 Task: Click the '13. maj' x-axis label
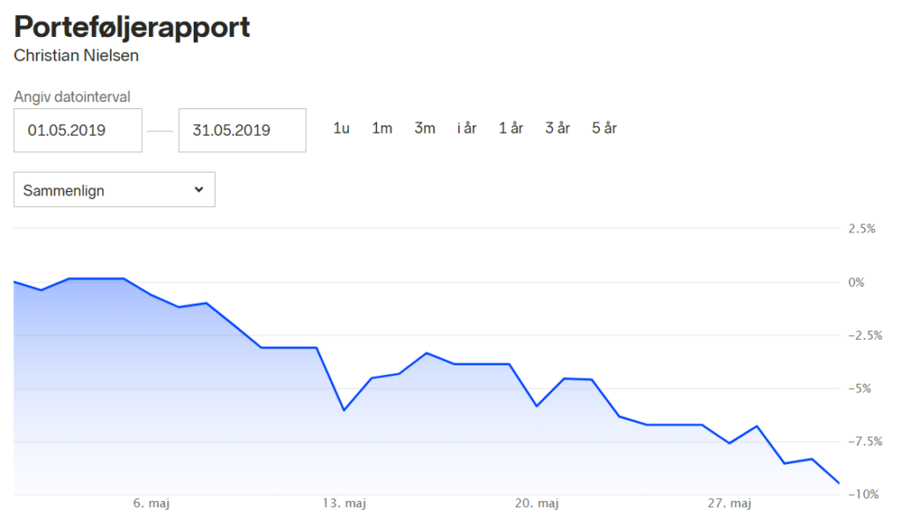344,503
